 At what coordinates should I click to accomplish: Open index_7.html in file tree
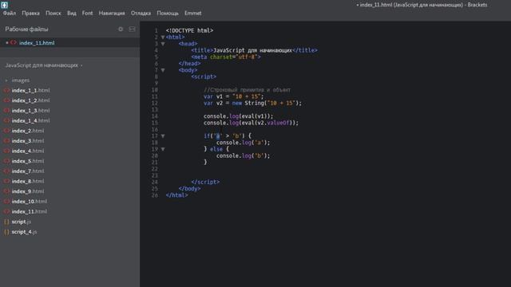pos(28,171)
